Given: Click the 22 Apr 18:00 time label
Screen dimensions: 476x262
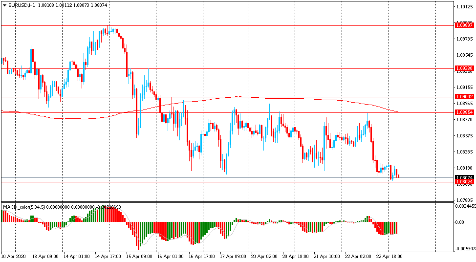Looking at the screenshot, I should click(389, 257).
